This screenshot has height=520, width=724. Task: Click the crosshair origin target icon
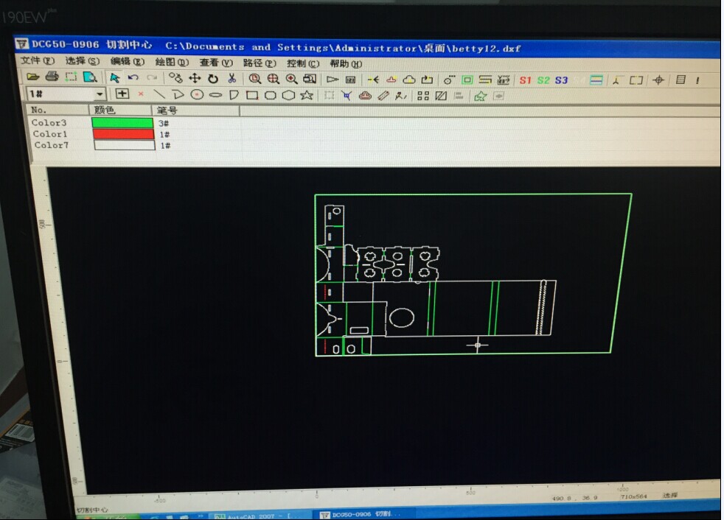pyautogui.click(x=658, y=80)
